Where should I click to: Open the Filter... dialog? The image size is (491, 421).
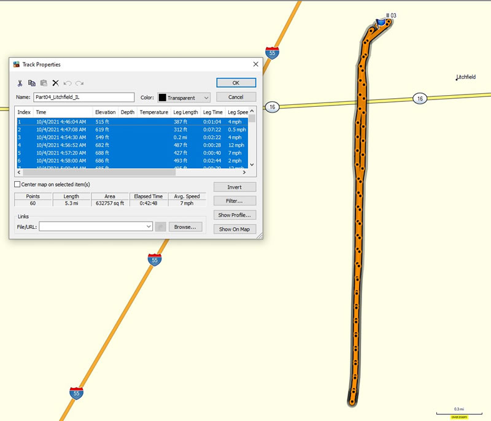pos(234,201)
